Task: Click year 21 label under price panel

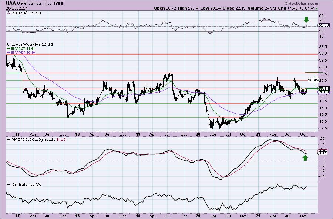Action: coord(258,134)
